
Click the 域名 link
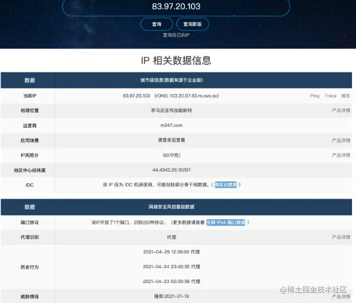point(345,96)
